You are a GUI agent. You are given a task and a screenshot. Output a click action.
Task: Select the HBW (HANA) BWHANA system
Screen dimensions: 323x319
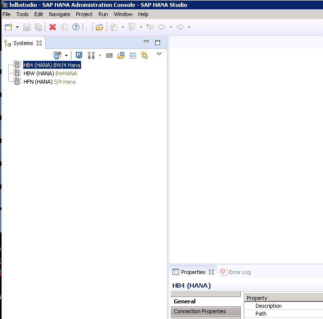pyautogui.click(x=50, y=73)
